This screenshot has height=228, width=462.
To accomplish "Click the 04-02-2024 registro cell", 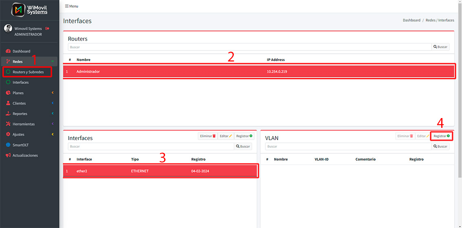I will coord(200,171).
